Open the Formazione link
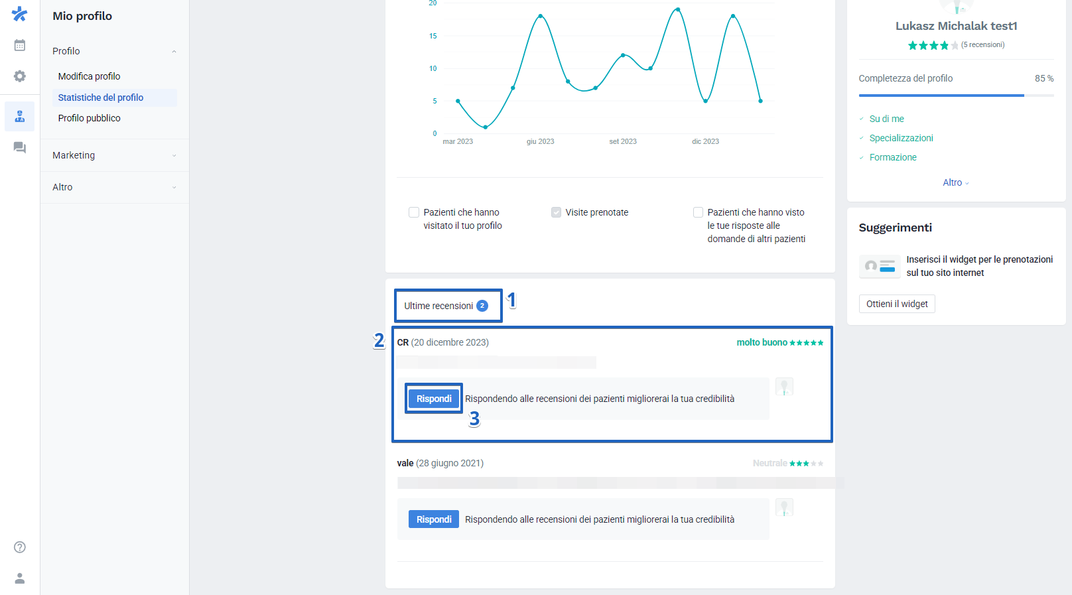Viewport: 1072px width, 595px height. 893,157
